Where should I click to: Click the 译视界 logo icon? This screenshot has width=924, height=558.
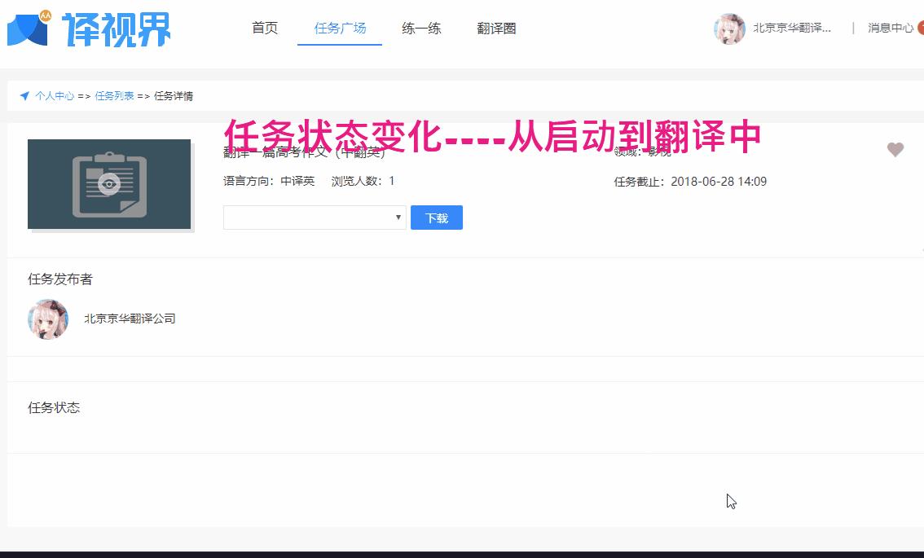pyautogui.click(x=26, y=29)
